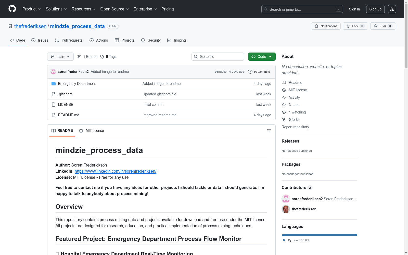The width and height of the screenshot is (408, 255).
Task: Open the Readme link in About
Action: pos(292,83)
